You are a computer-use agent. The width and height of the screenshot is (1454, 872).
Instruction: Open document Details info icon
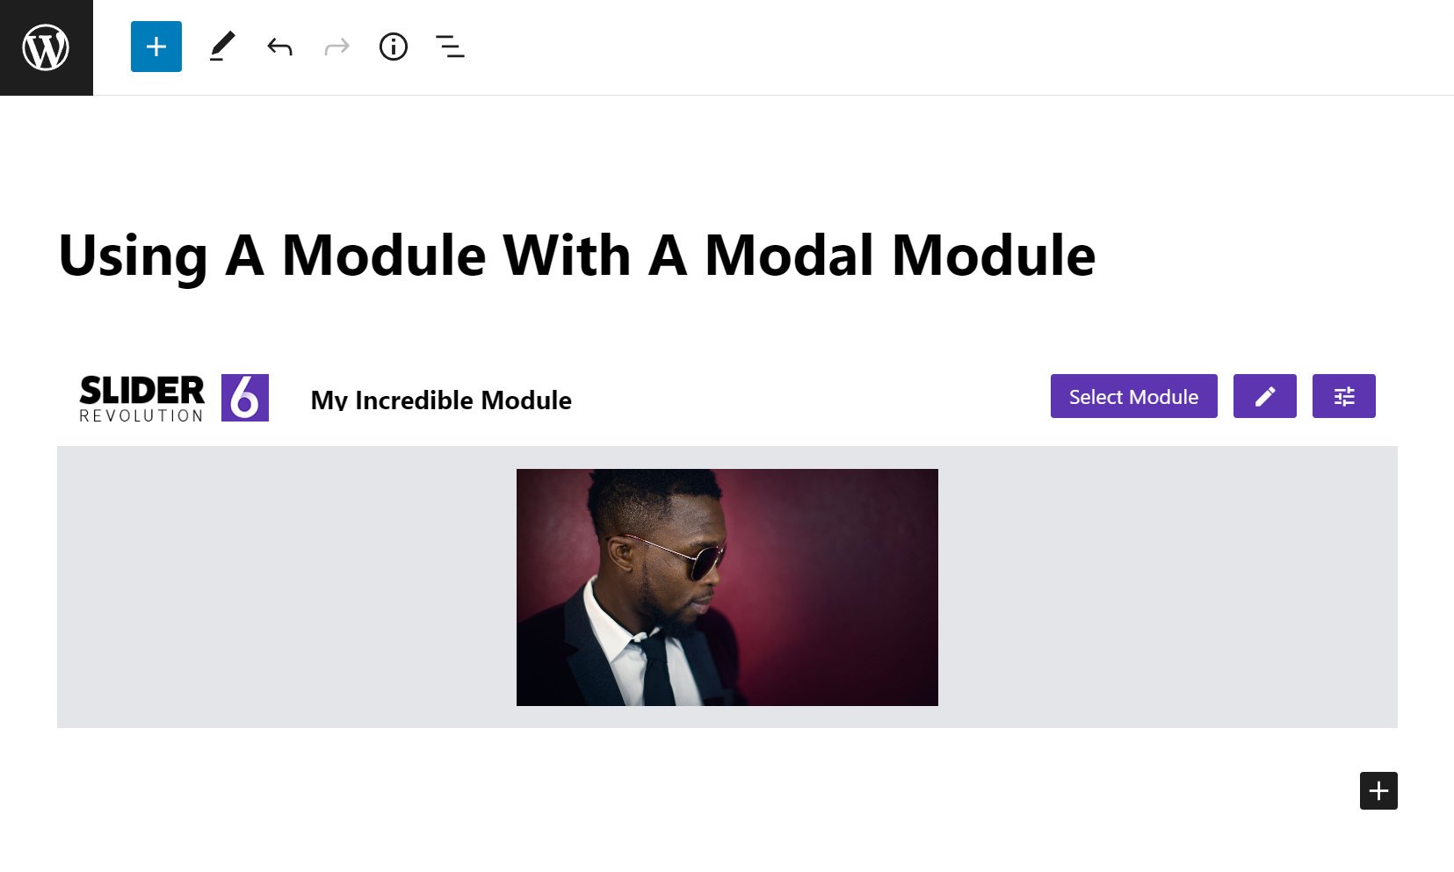394,47
